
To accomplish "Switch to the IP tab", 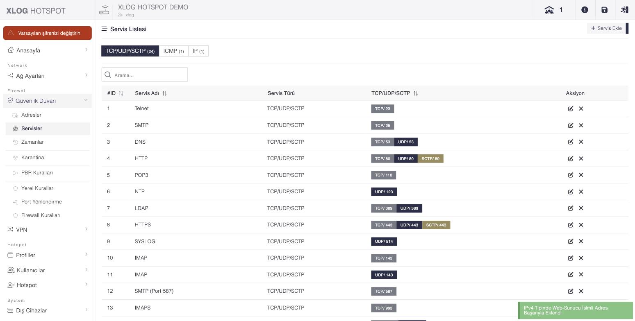I will coord(198,51).
